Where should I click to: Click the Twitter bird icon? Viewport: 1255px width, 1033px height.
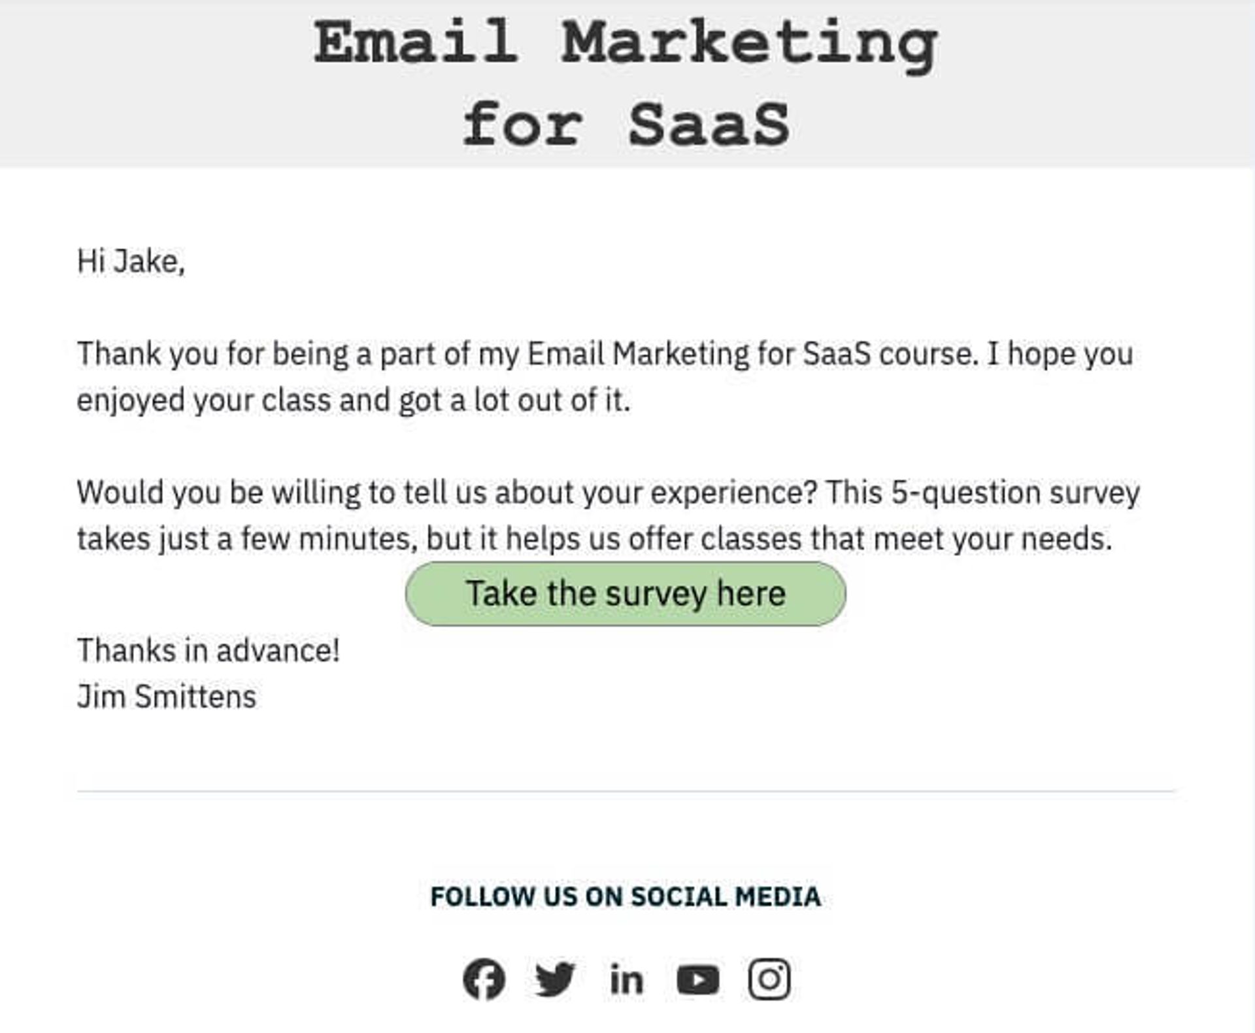click(555, 979)
